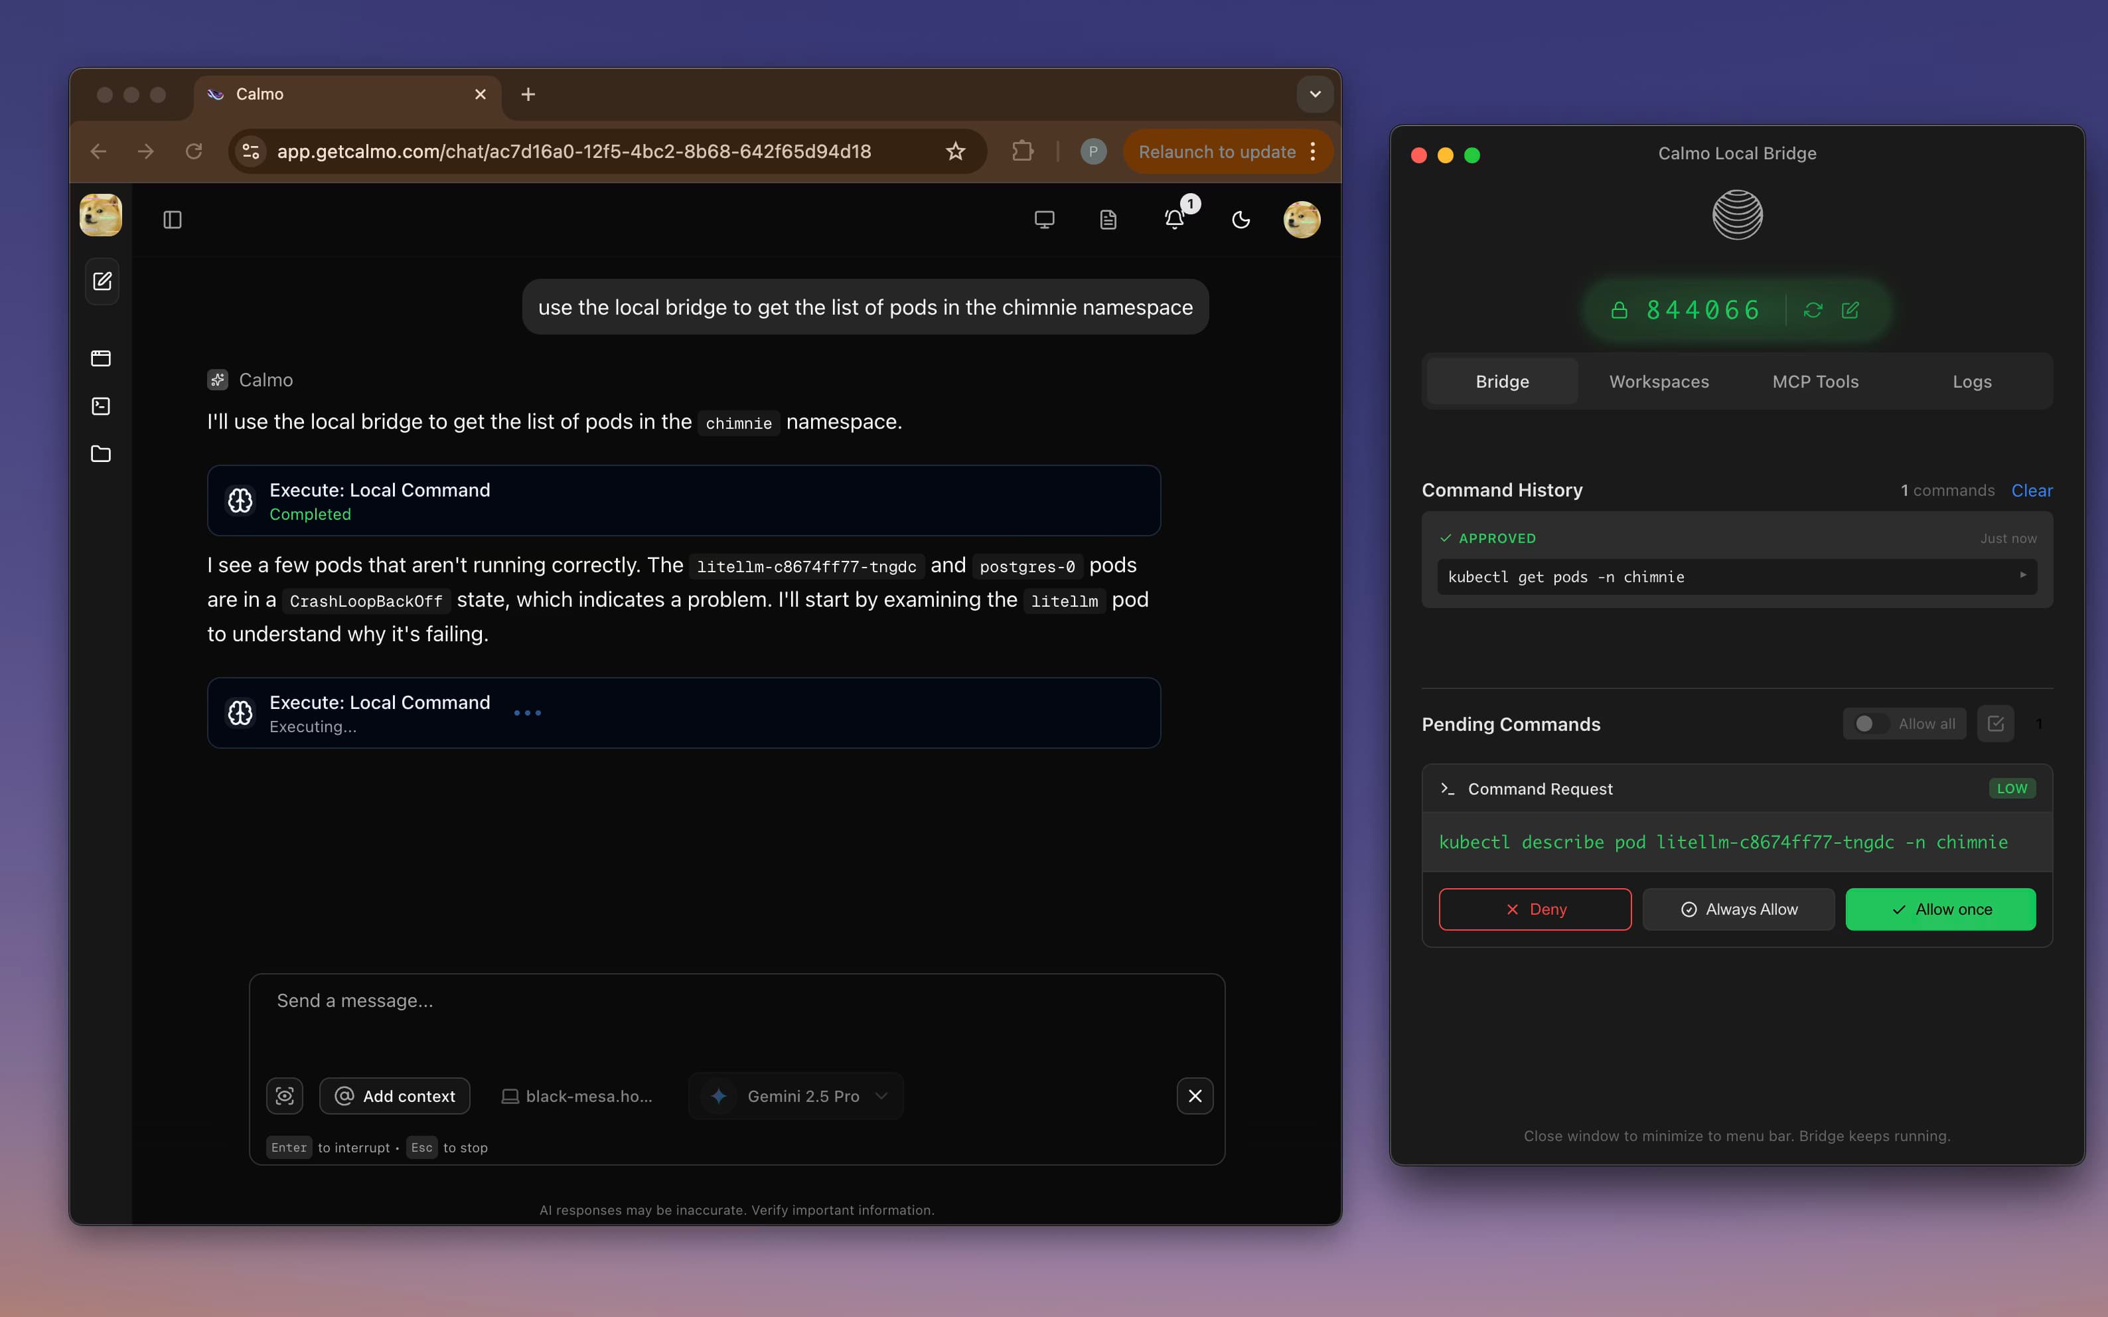The image size is (2108, 1317).
Task: Click the select-all pending commands checkbox icon
Action: tap(1996, 724)
